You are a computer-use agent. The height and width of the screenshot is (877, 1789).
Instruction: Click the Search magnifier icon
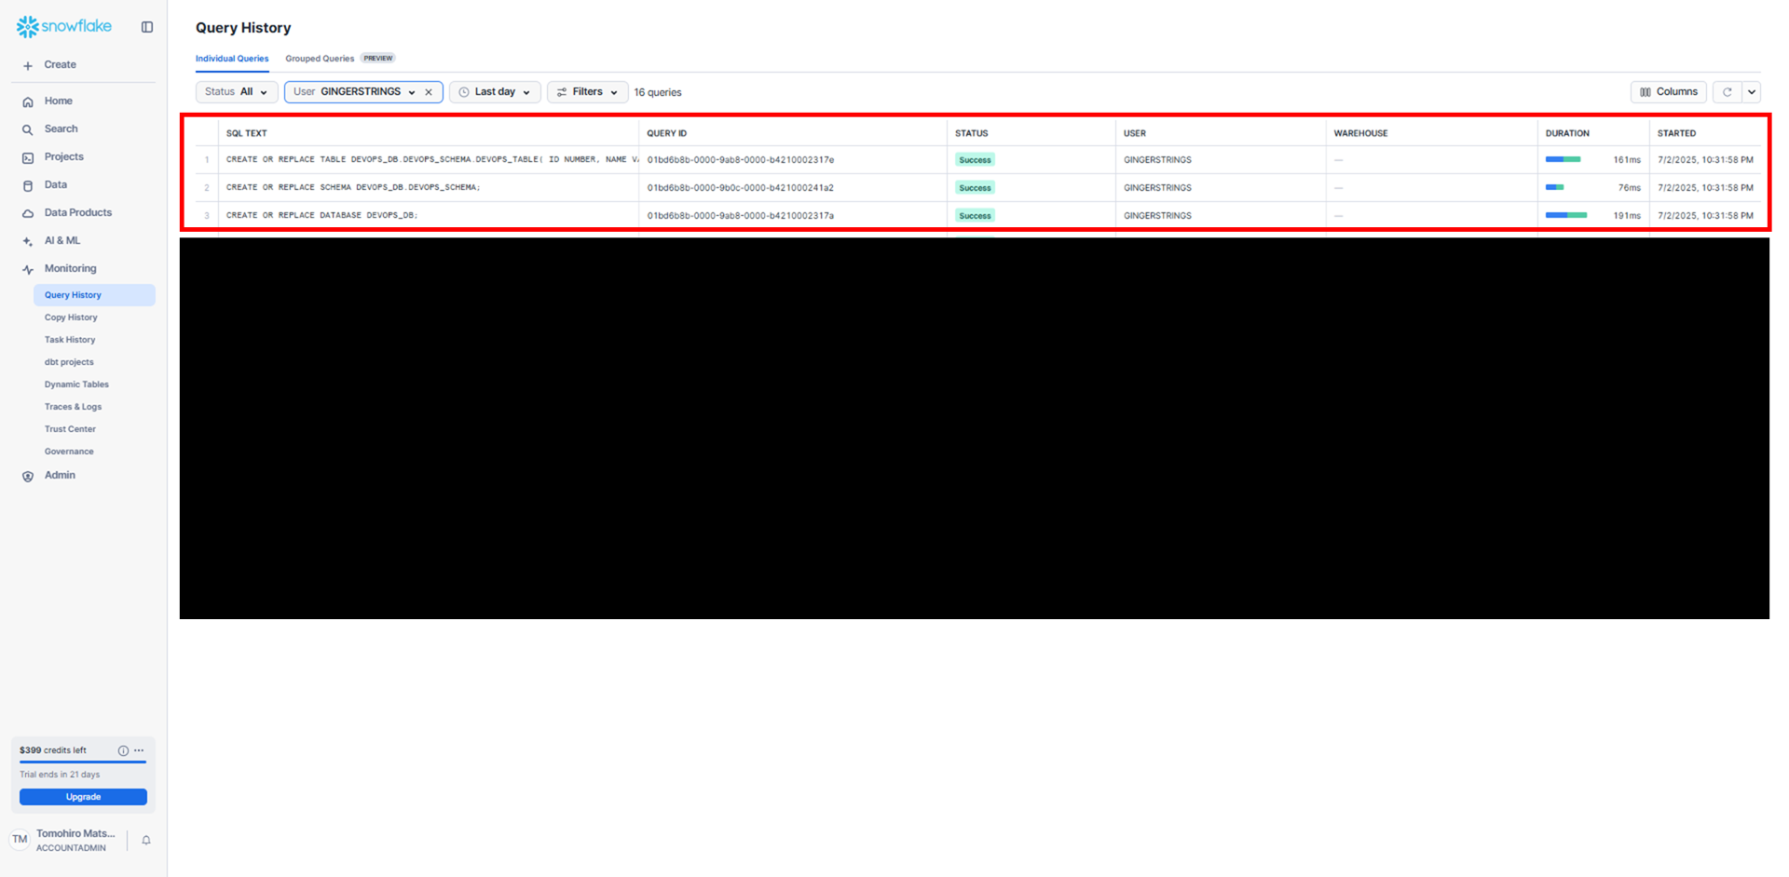[28, 129]
